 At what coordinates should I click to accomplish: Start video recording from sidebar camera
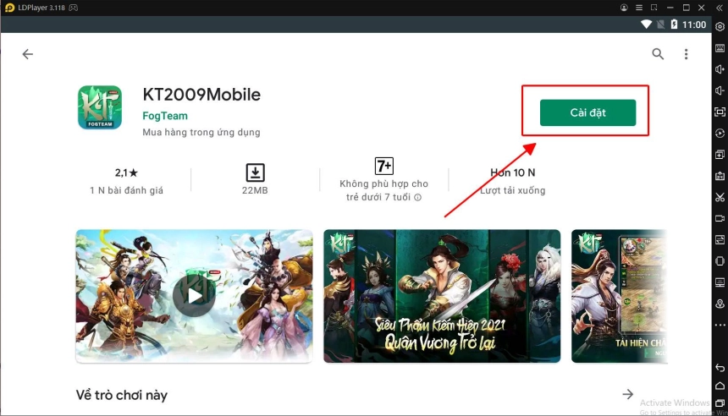click(x=720, y=218)
